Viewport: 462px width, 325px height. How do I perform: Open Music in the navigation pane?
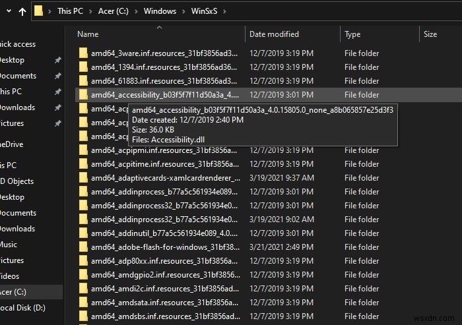click(9, 245)
